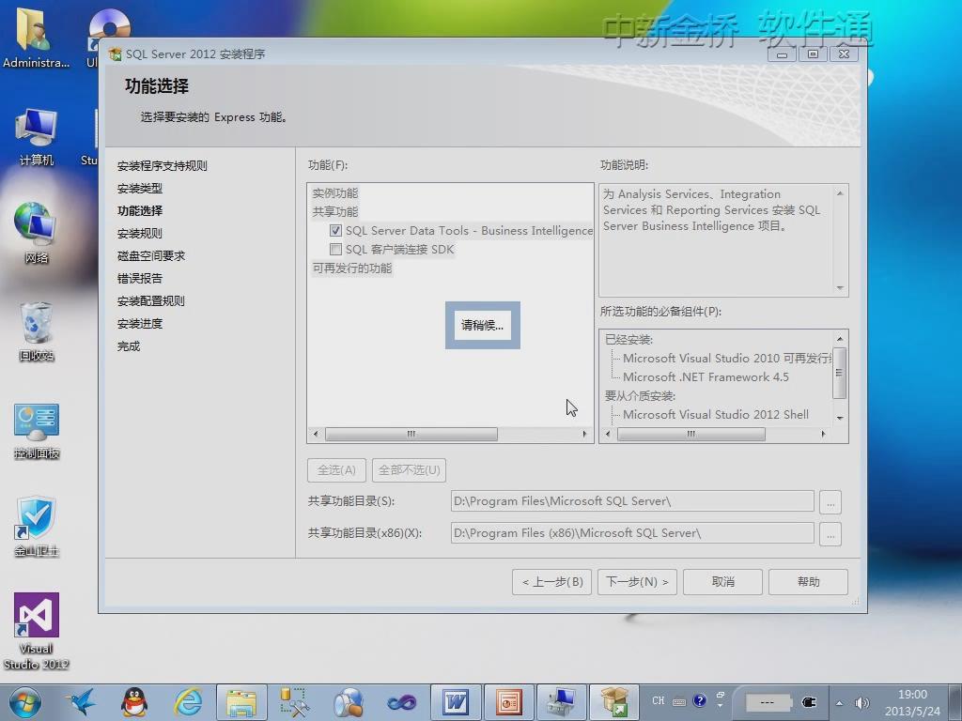Browse for 共享功能目录(S) folder

click(x=830, y=502)
